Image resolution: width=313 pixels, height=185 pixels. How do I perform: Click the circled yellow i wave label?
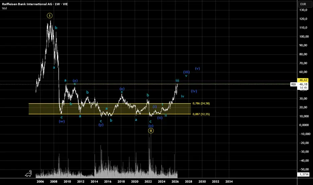coord(50,15)
